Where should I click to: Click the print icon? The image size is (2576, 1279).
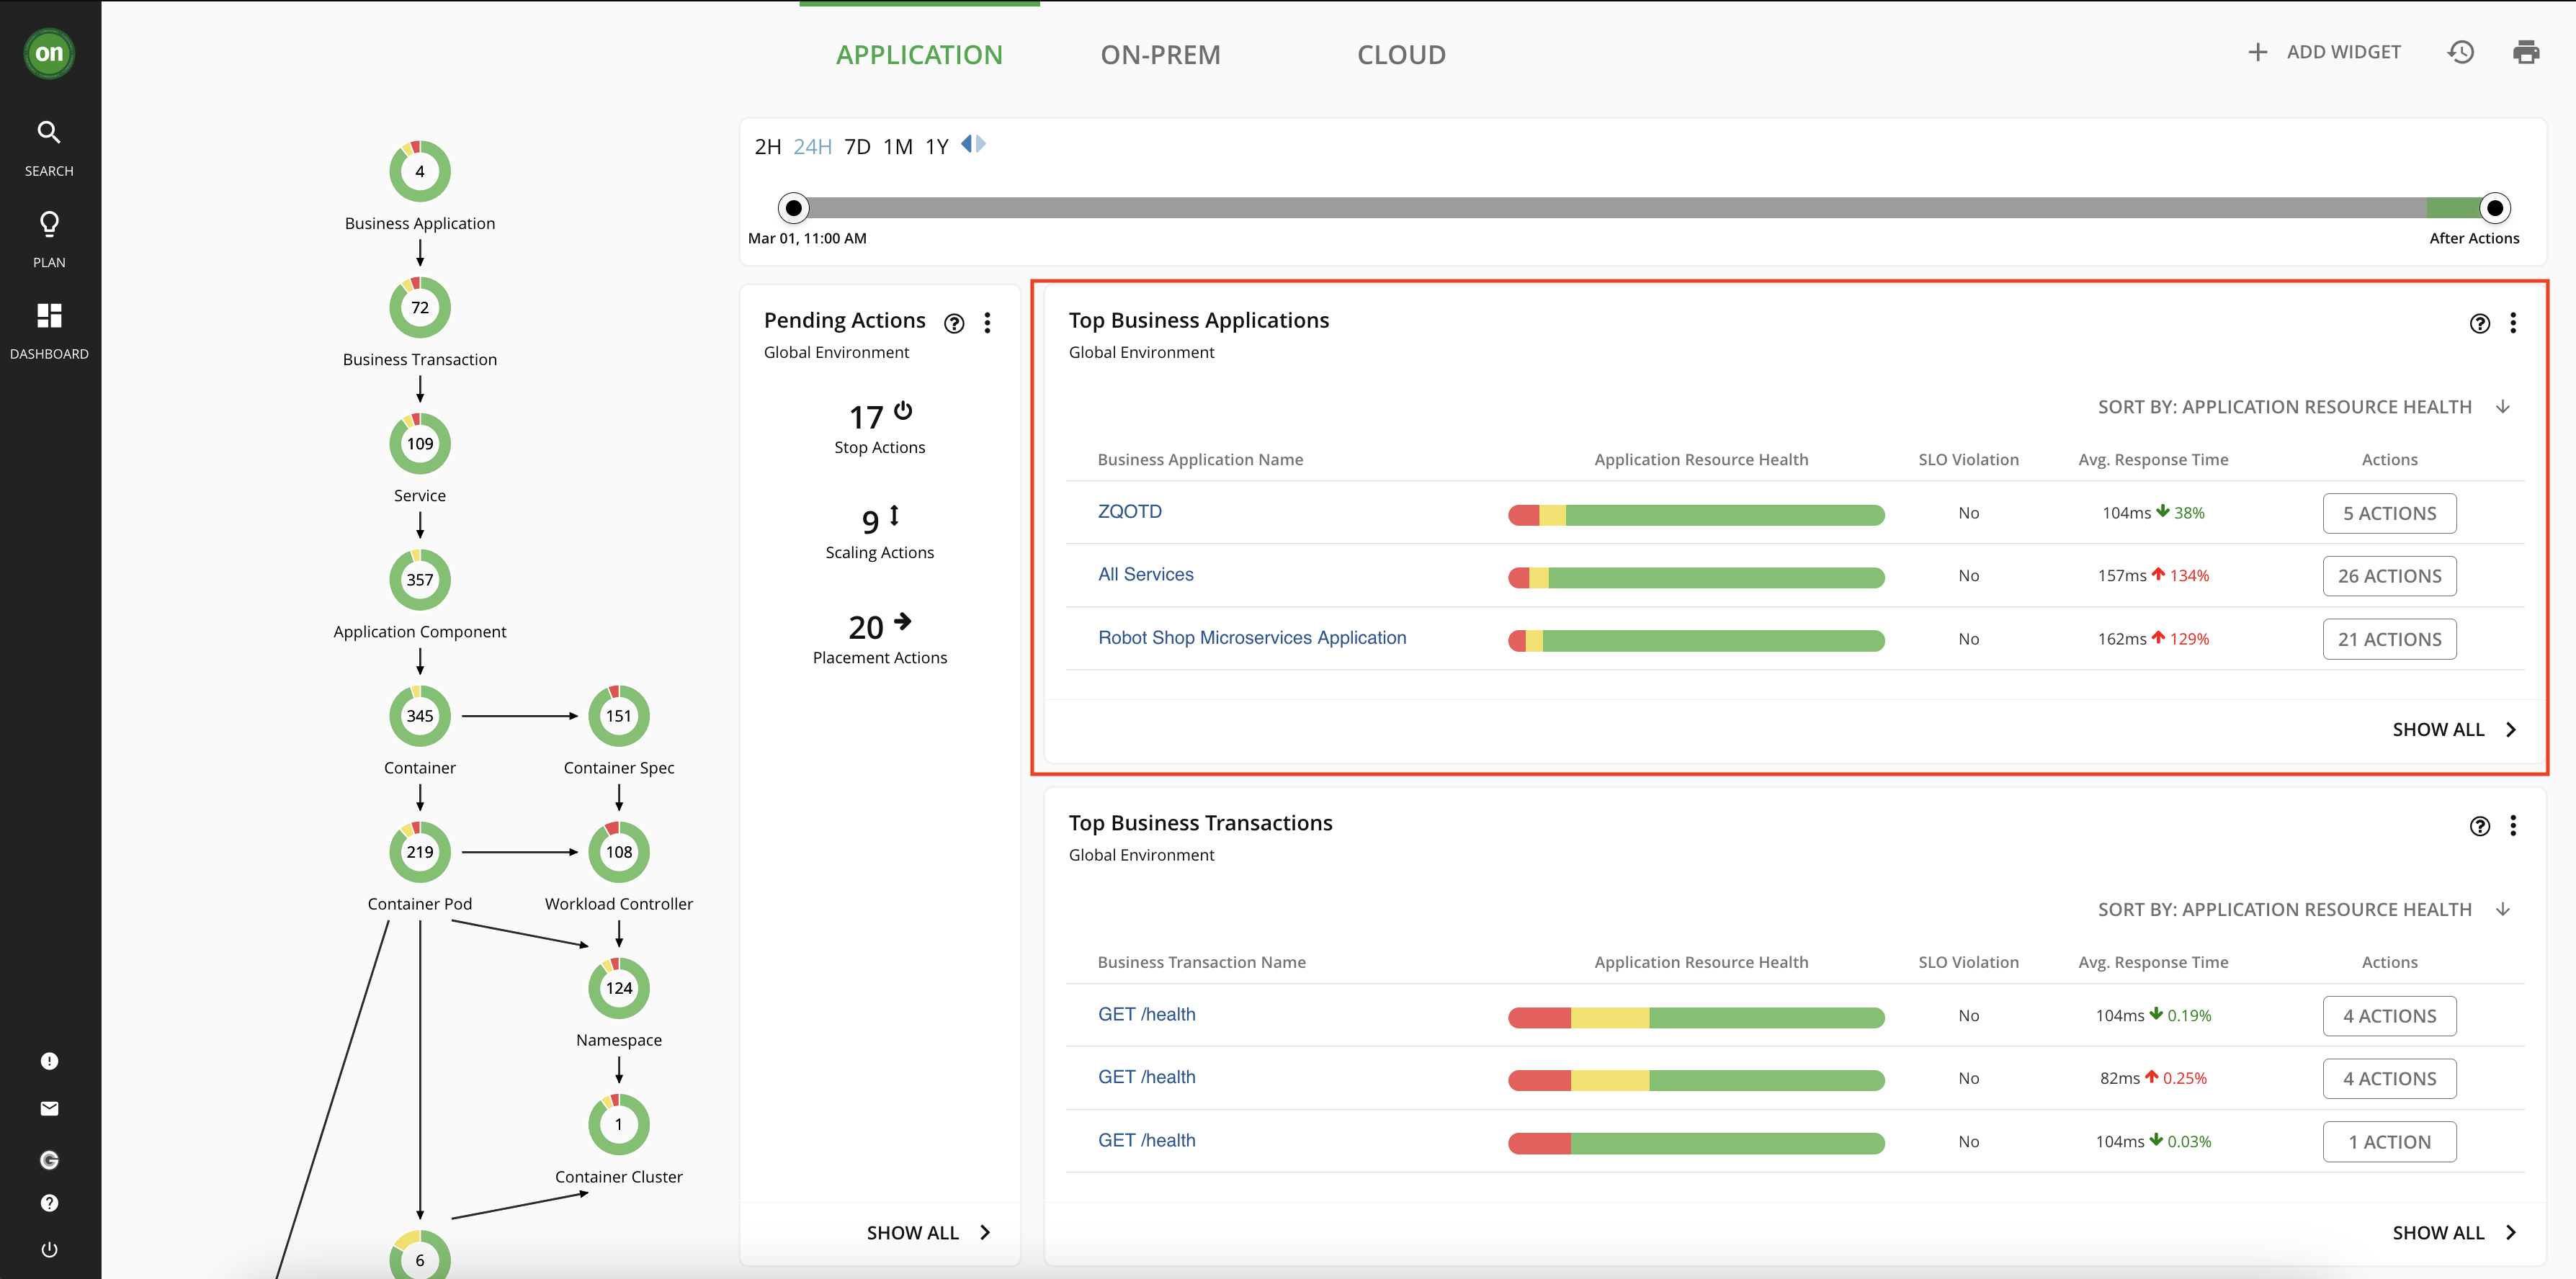2526,52
